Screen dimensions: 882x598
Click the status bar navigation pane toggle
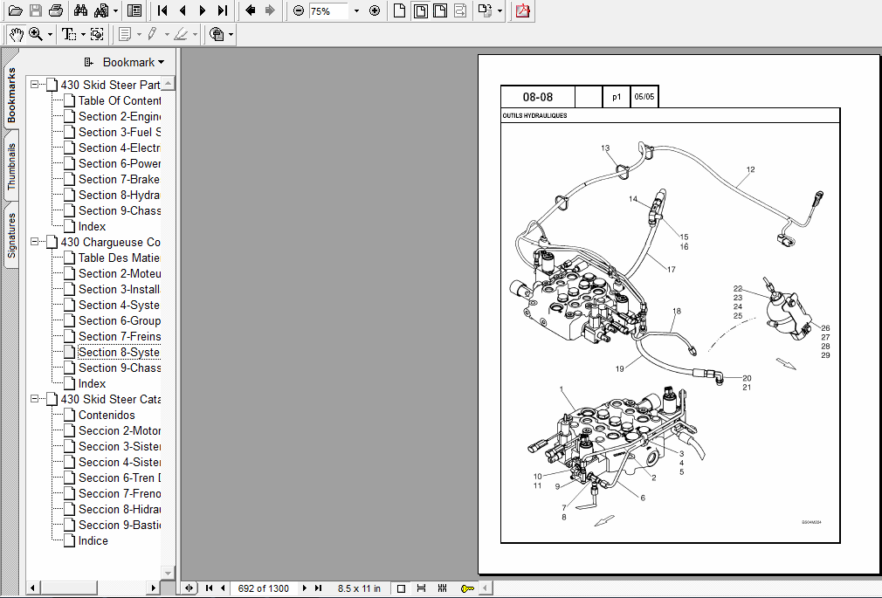coord(189,588)
